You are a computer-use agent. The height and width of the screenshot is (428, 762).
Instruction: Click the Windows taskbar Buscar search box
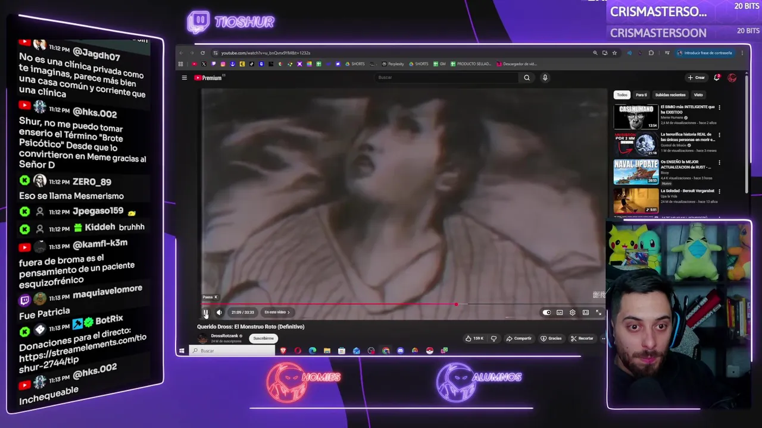coord(232,351)
